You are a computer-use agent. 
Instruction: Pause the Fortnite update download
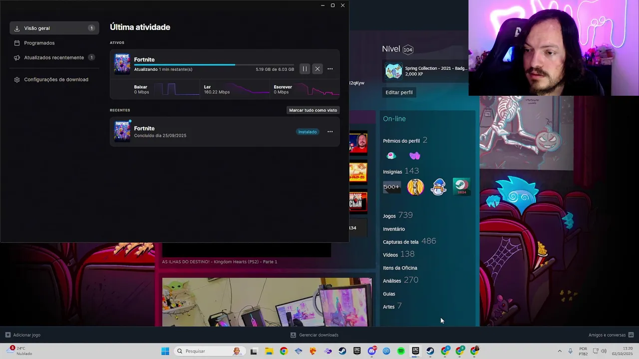[305, 69]
